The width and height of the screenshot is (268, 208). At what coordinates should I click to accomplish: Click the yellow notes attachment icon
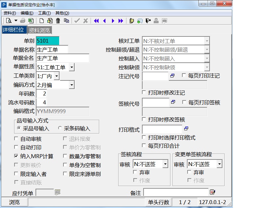(x=132, y=21)
